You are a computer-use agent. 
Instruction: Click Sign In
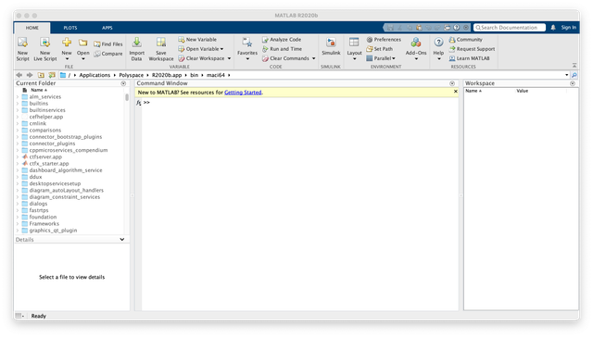pos(568,28)
